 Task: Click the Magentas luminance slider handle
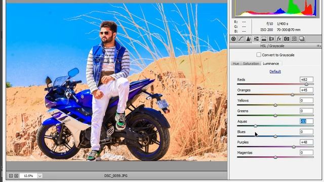coord(275,157)
